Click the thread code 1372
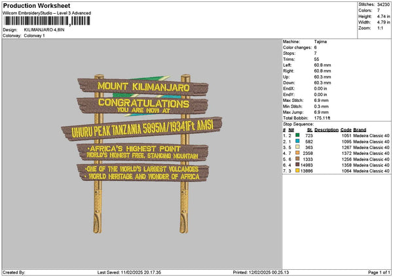Image resolution: width=393 pixels, height=277 pixels. (x=346, y=154)
